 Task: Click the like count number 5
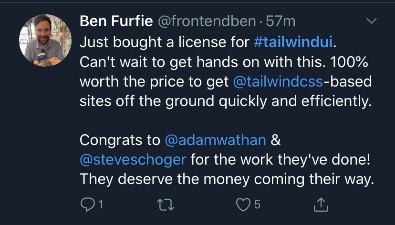(x=257, y=205)
